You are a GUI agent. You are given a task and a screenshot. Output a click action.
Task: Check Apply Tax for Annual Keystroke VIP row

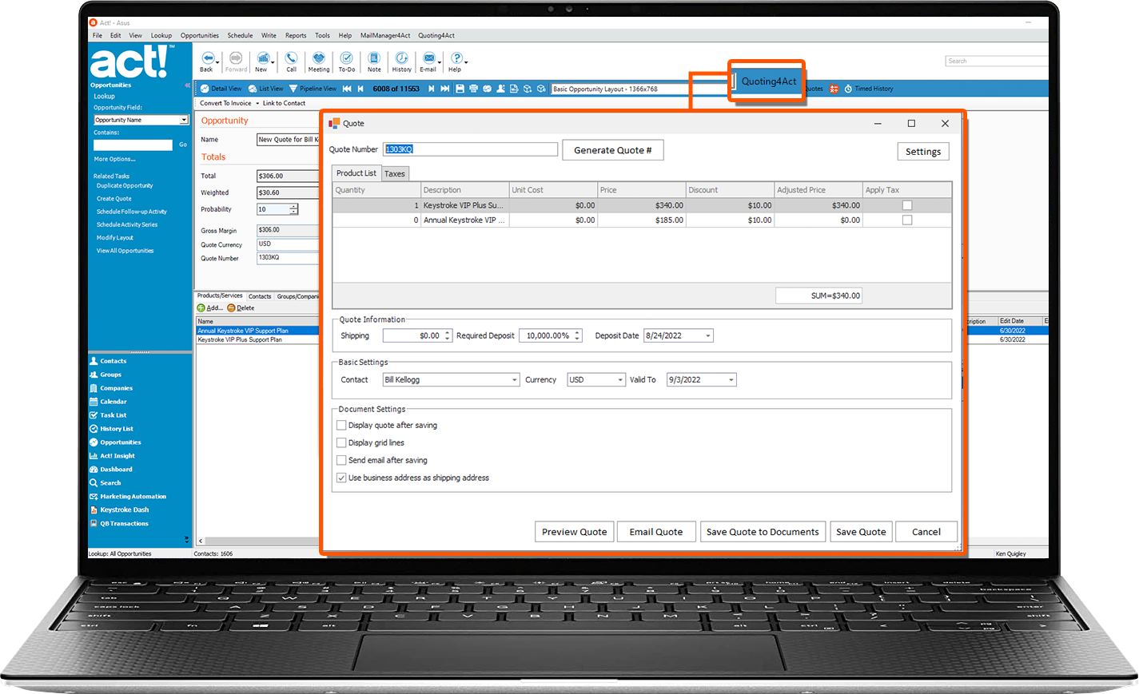coord(907,220)
